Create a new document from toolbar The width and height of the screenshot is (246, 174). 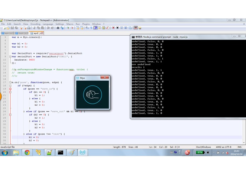[4, 28]
